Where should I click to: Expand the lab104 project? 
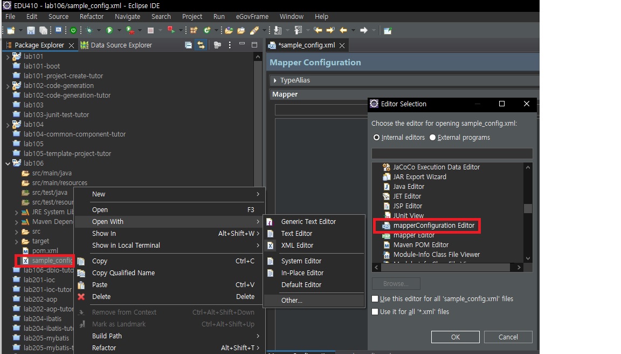coord(8,125)
